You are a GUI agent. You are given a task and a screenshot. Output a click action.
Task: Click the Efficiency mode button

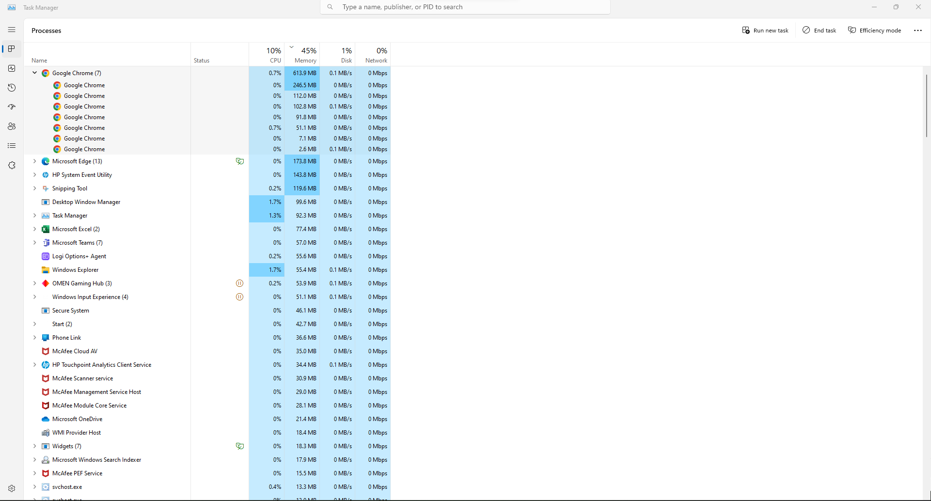(875, 30)
